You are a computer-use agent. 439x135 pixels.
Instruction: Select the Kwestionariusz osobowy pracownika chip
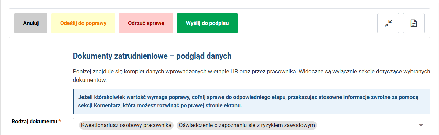126,125
